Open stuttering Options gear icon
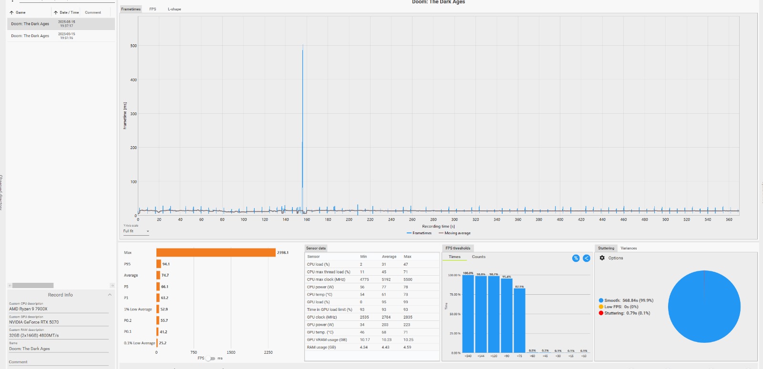Image resolution: width=763 pixels, height=369 pixels. 602,258
